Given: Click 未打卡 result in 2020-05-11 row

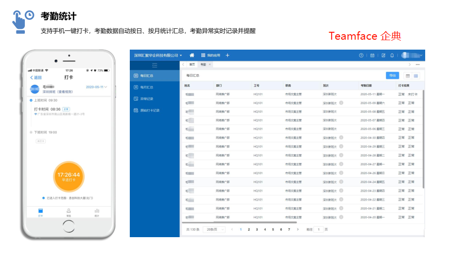Looking at the screenshot, I should point(413,94).
